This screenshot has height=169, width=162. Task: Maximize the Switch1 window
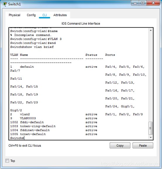[143, 3]
